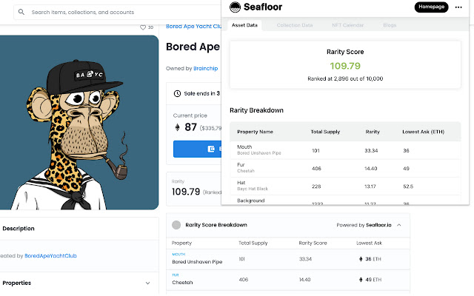
Task: Click the heart favorite icon
Action: 143,27
